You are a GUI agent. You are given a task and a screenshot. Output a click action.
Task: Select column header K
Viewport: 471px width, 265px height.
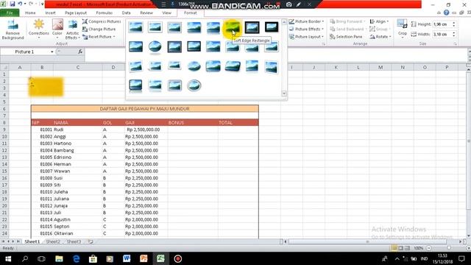[x=336, y=67]
